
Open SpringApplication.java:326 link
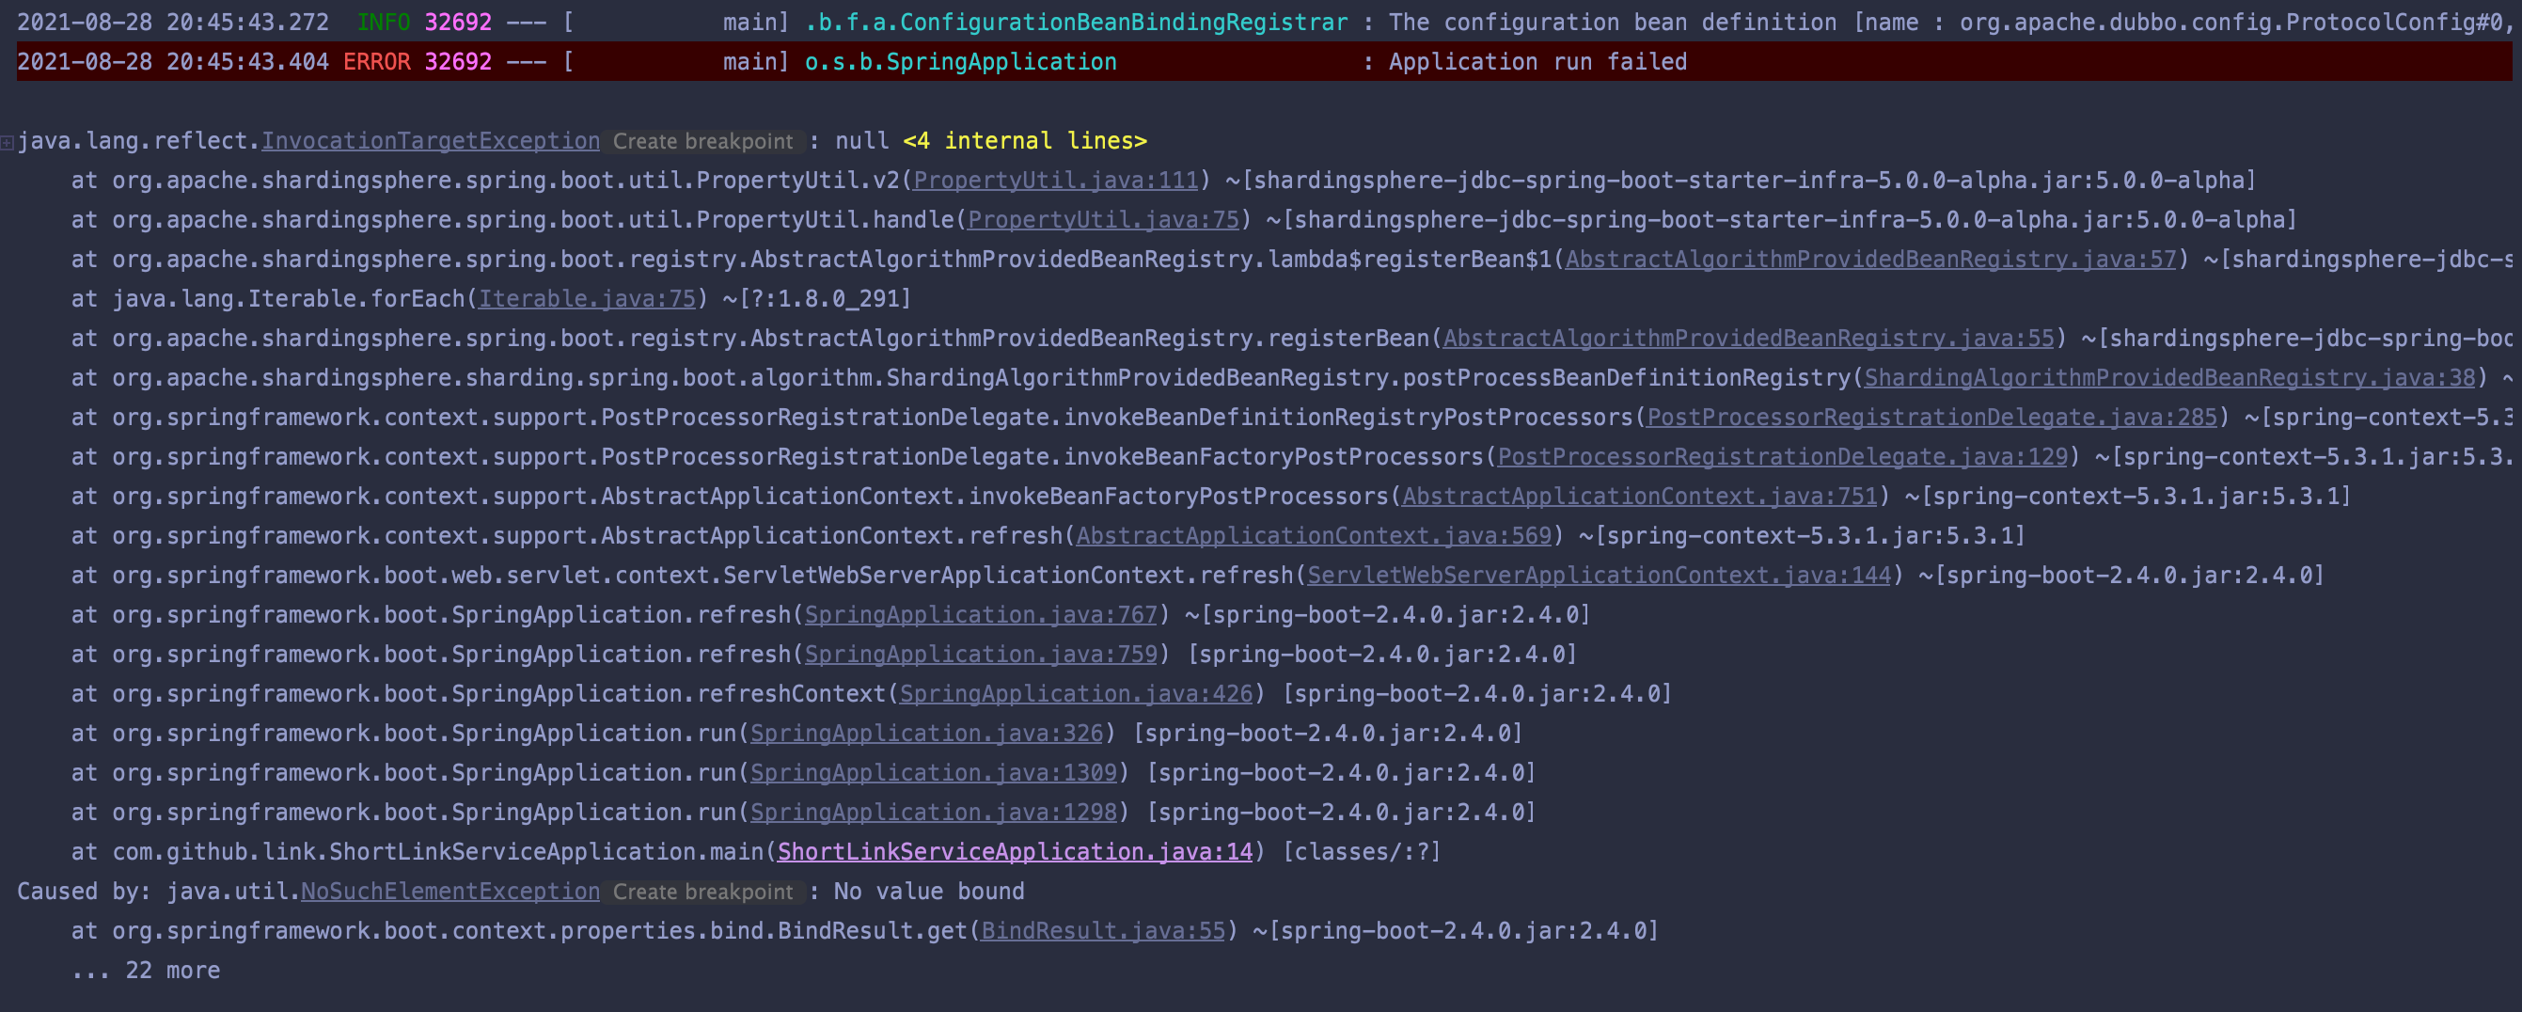tap(926, 734)
